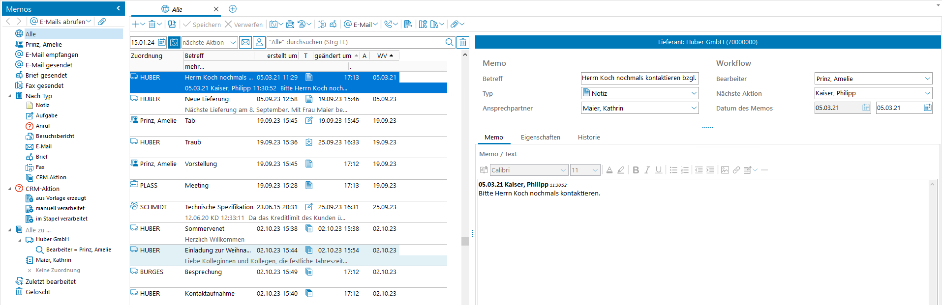Collapse the CRM-Aktion tree node
The image size is (942, 305).
pos(10,189)
